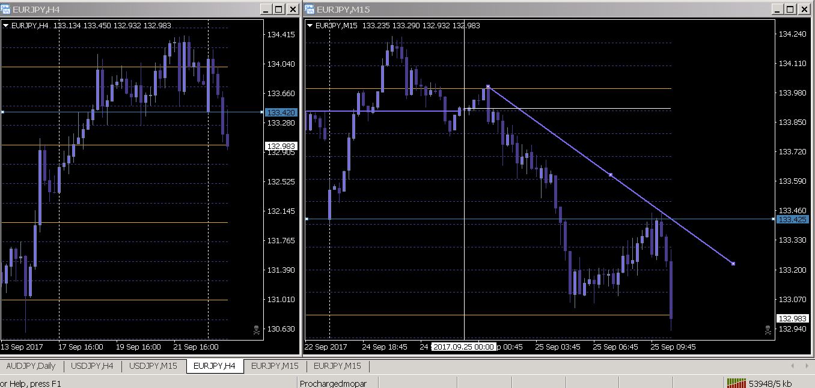Click the Prochargedmopar profile in the status bar
Screen dimensions: 815x388
pos(333,383)
